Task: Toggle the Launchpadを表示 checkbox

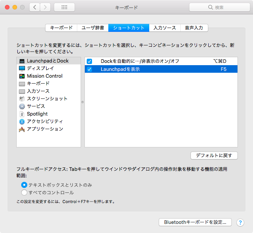Action: click(89, 69)
